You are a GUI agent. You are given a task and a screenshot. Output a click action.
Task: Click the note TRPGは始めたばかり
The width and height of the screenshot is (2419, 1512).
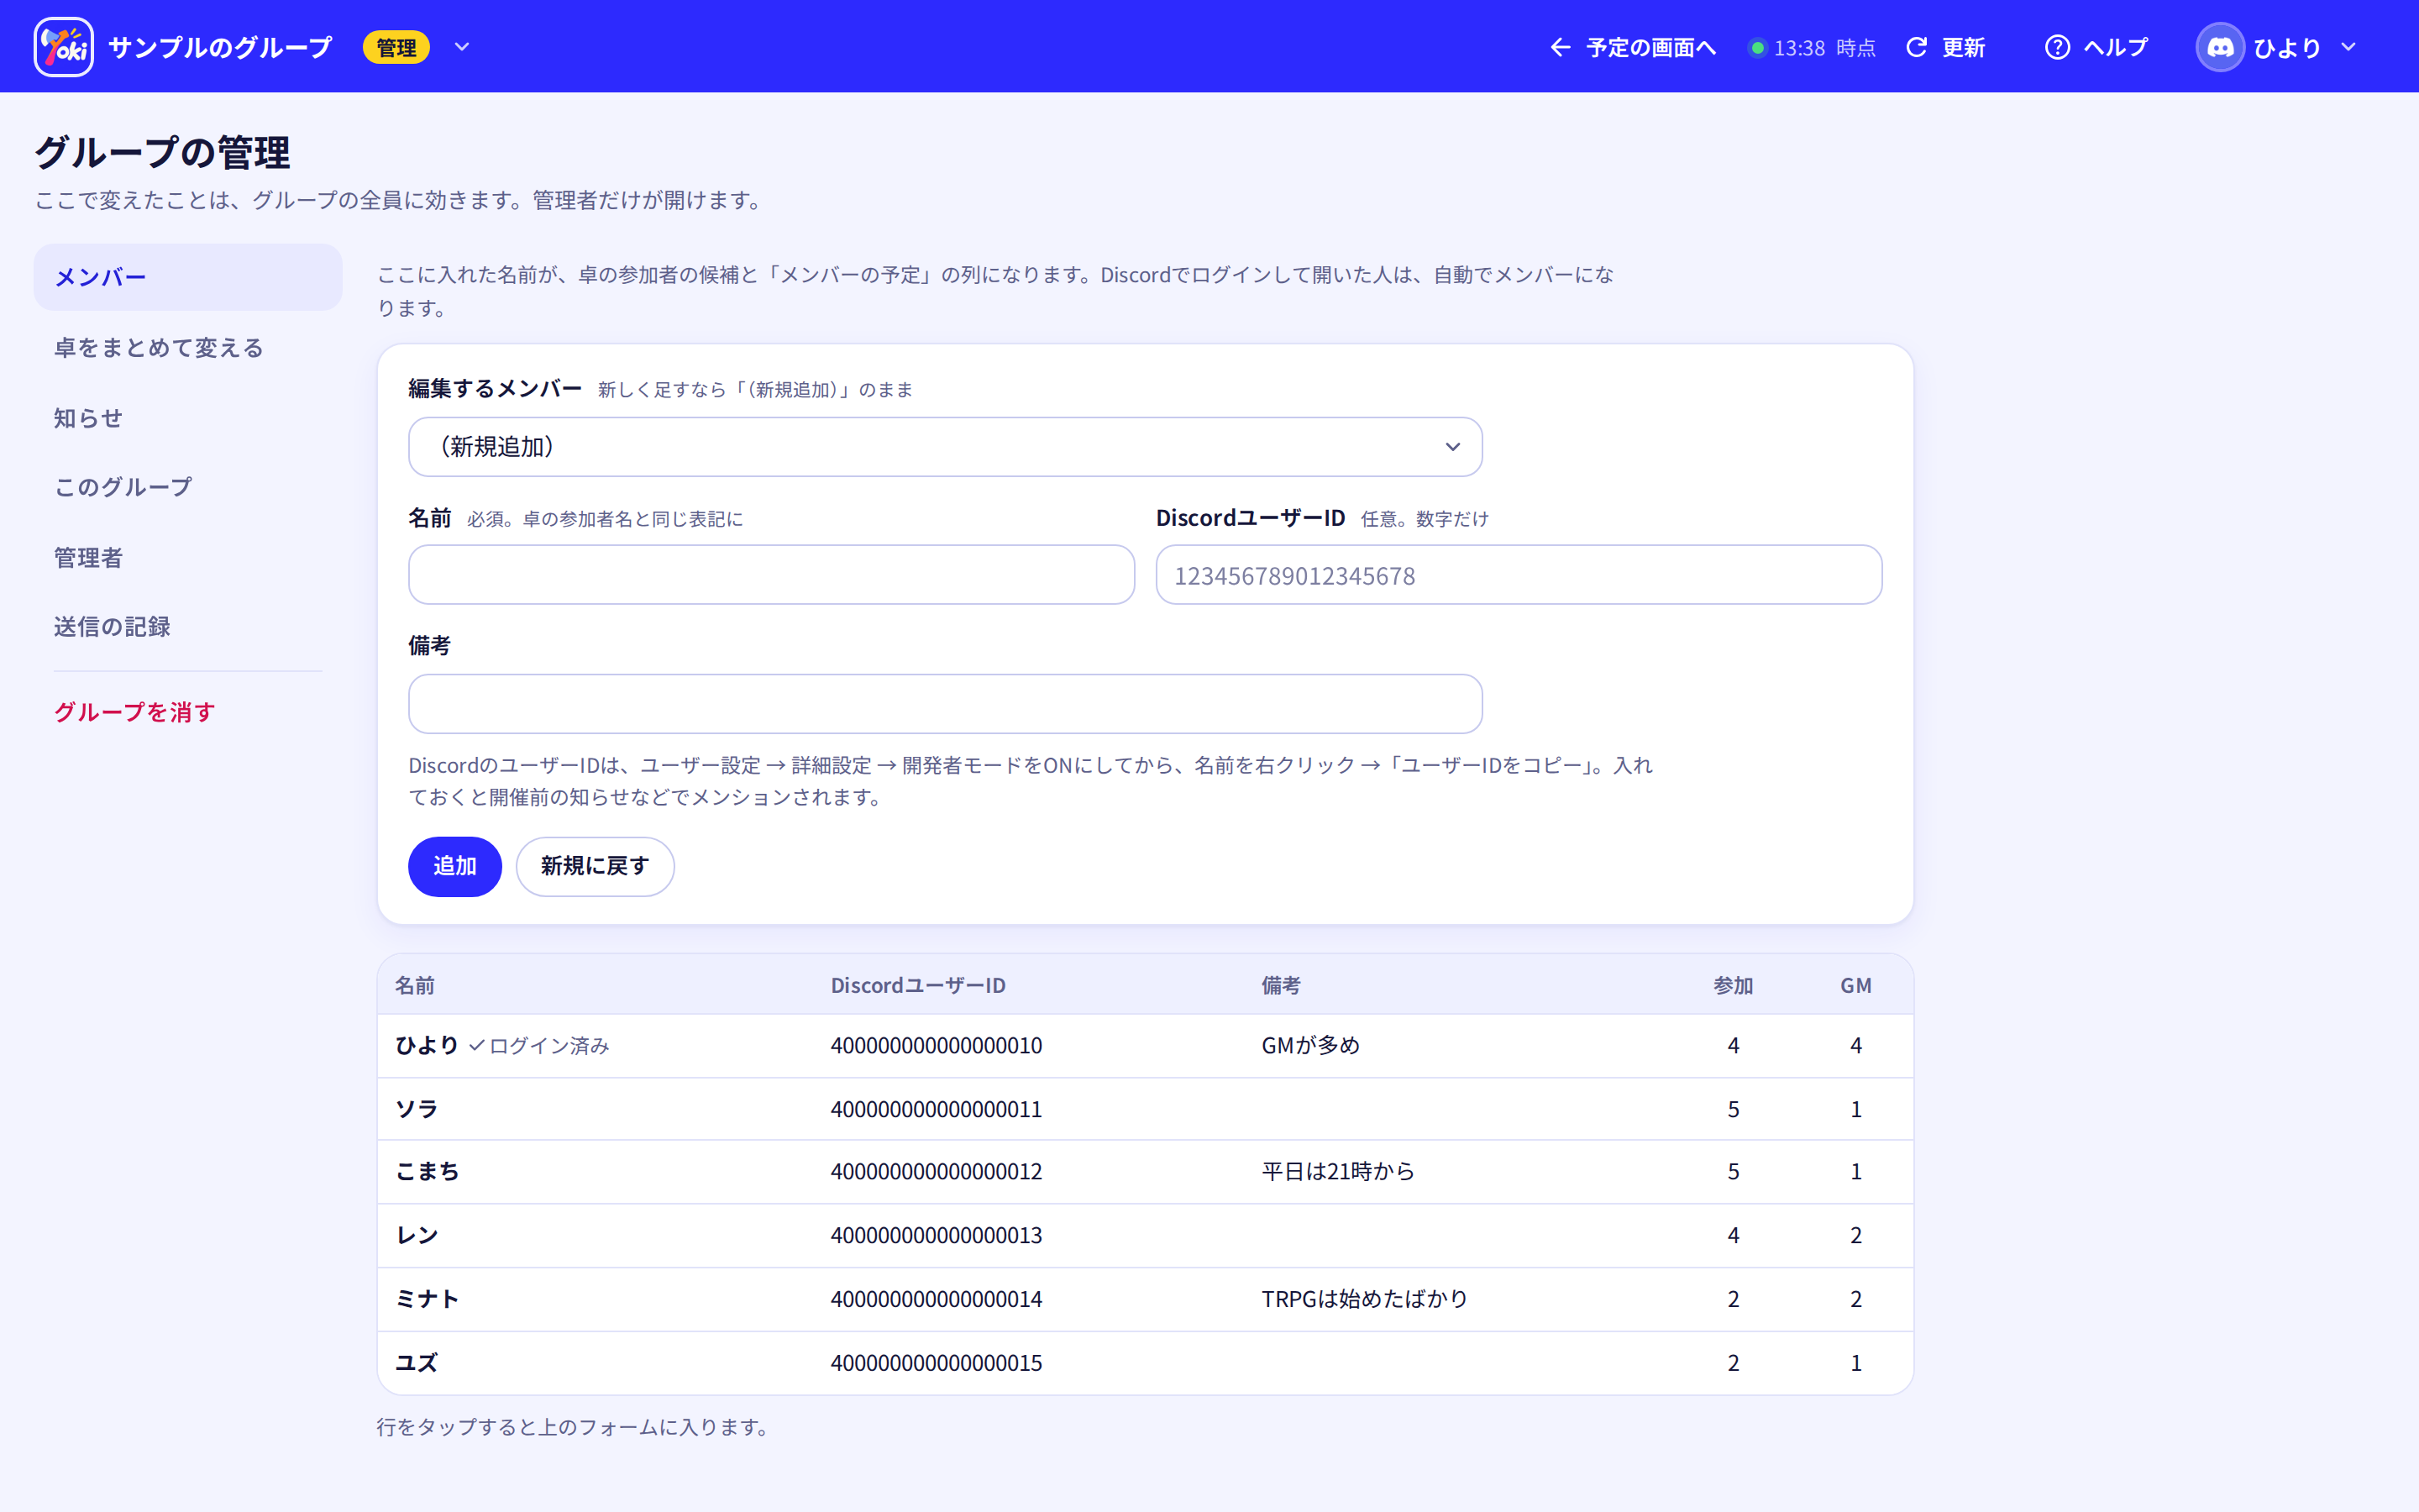1364,1299
